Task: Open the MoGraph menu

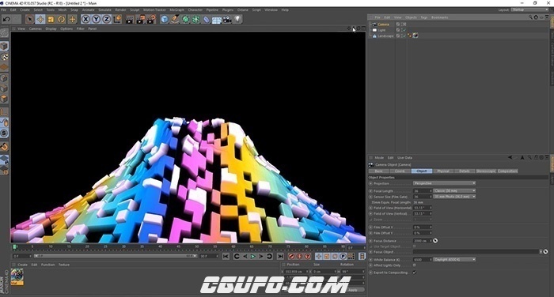Action: [x=176, y=10]
